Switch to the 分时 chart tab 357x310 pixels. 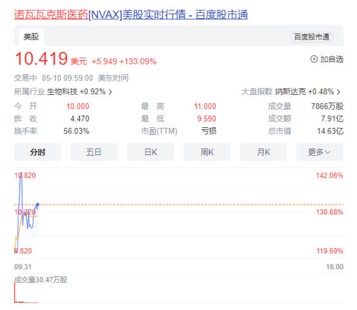[37, 152]
